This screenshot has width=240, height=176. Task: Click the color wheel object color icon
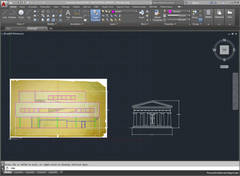tap(164, 11)
